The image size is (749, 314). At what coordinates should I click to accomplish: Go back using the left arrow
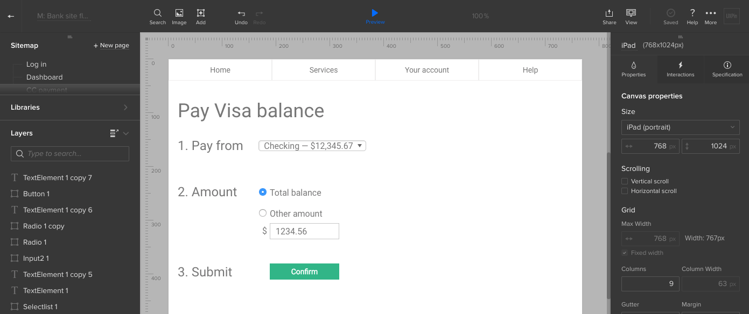[11, 16]
